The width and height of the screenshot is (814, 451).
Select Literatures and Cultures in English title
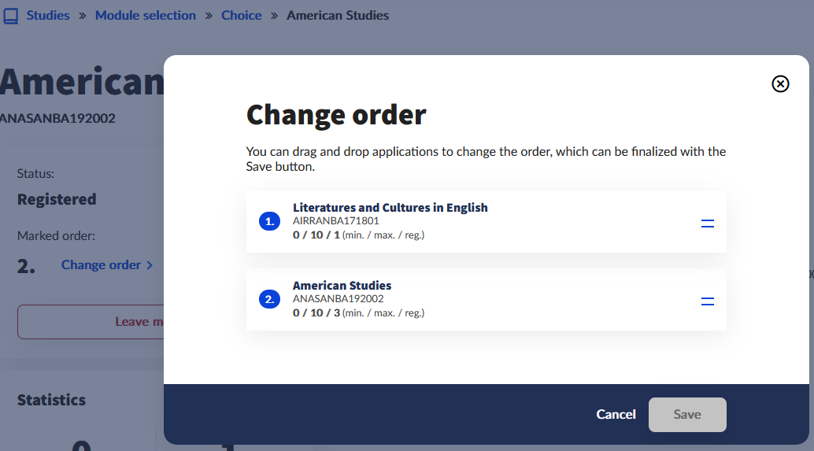390,208
